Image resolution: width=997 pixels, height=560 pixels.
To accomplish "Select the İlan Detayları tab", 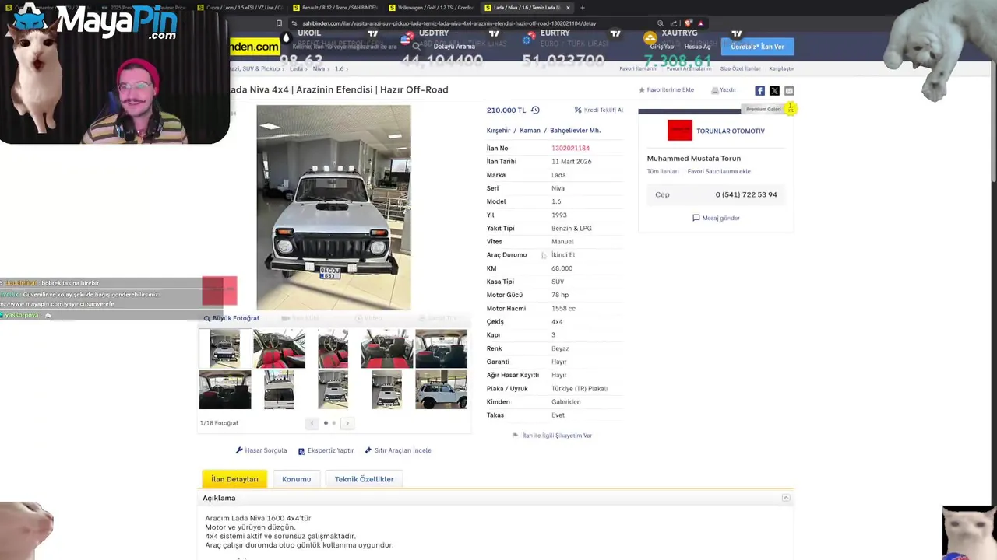I will click(234, 479).
